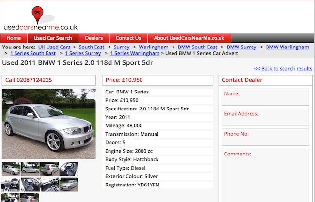Screen dimensions: 315x202
Task: Select the Engine Size: 2000 cc row
Action: pyautogui.click(x=157, y=151)
